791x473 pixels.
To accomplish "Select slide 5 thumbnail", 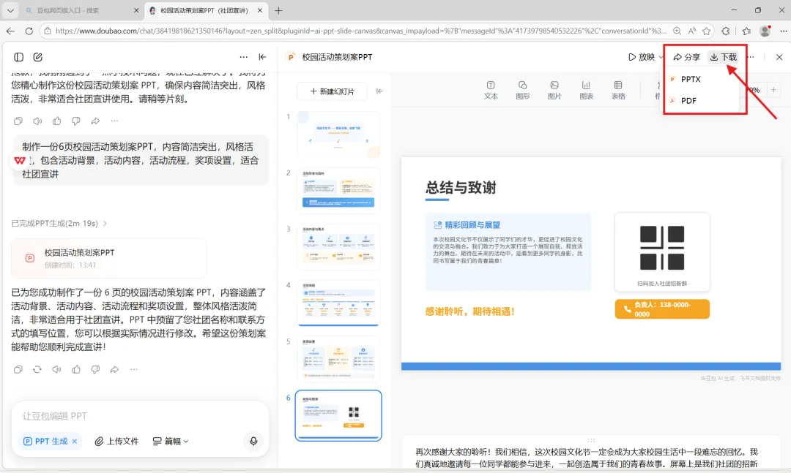I will [338, 359].
